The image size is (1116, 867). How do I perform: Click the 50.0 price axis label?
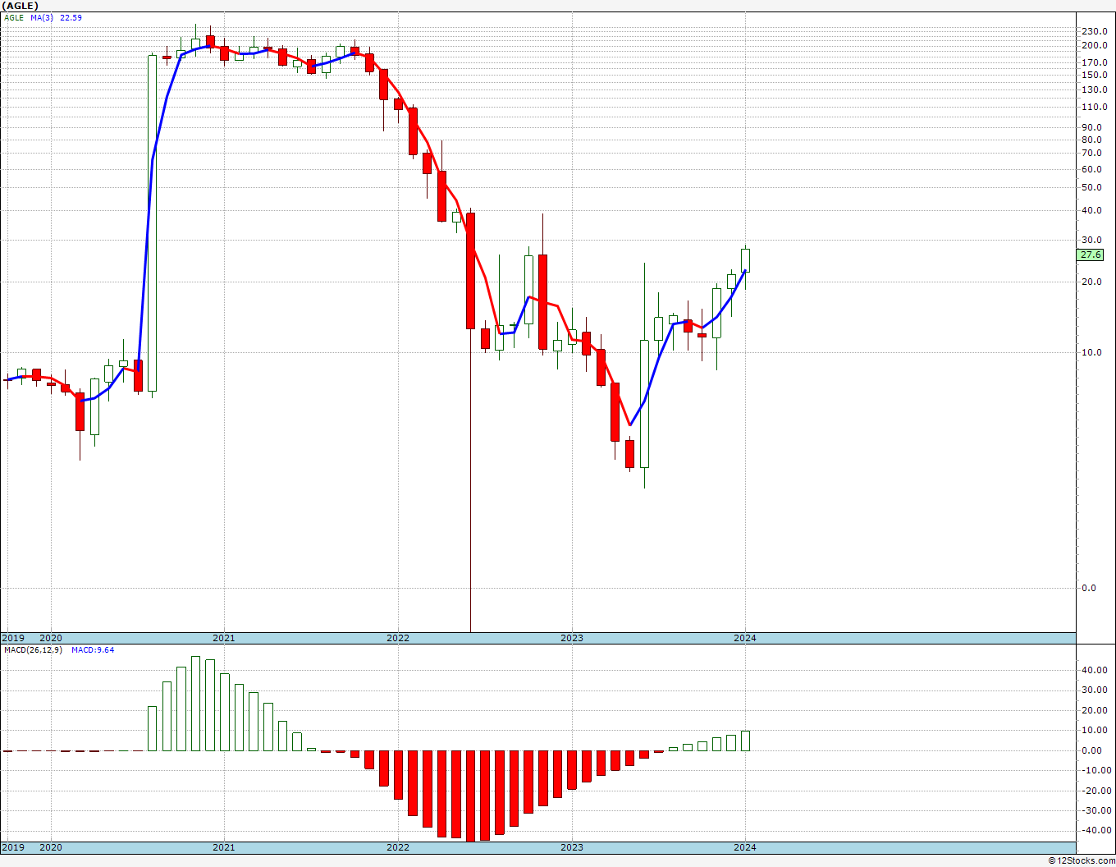[x=1091, y=187]
